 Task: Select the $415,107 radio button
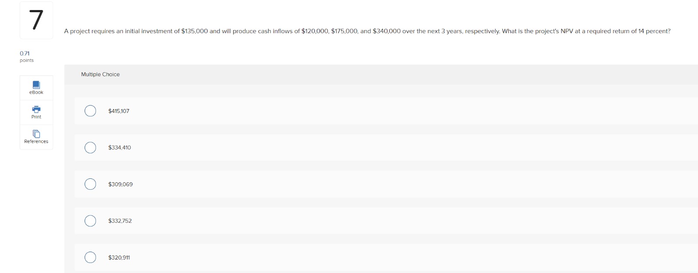90,111
